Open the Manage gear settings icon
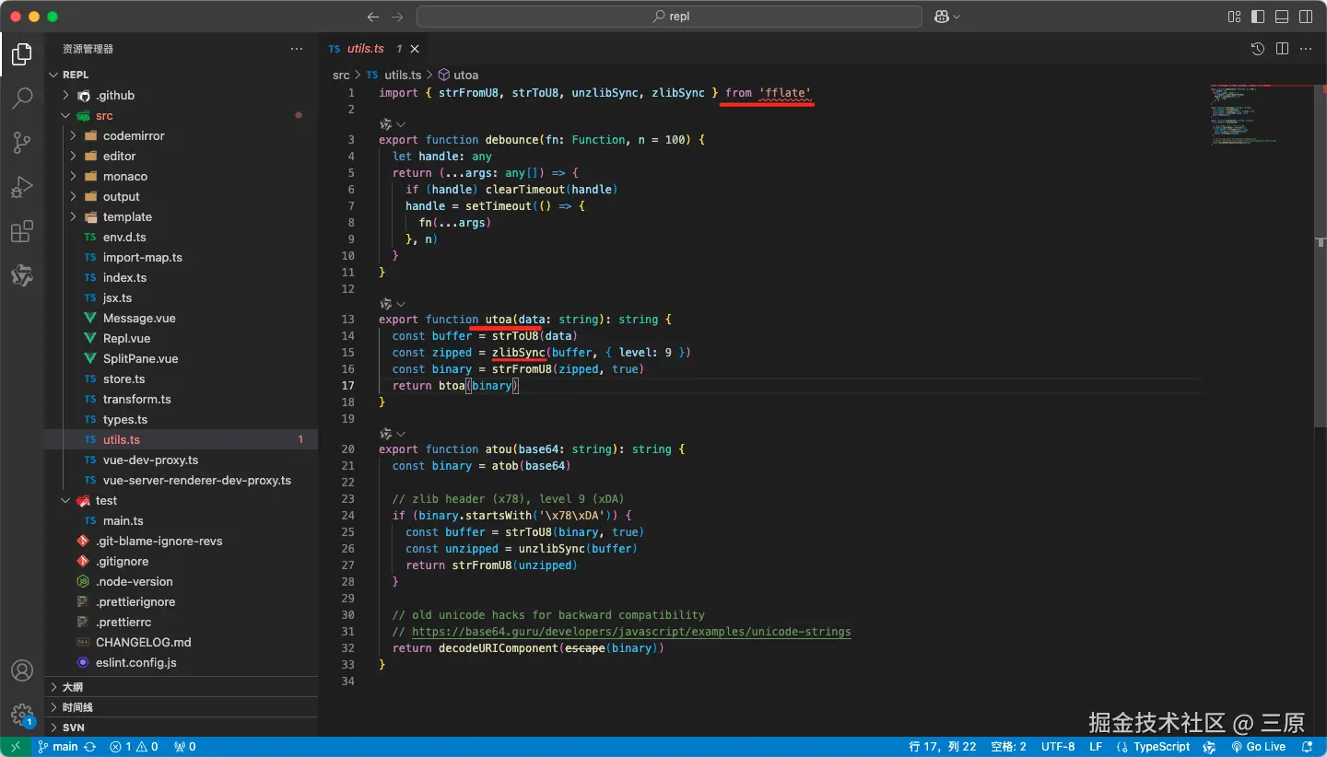Viewport: 1327px width, 757px height. (22, 715)
